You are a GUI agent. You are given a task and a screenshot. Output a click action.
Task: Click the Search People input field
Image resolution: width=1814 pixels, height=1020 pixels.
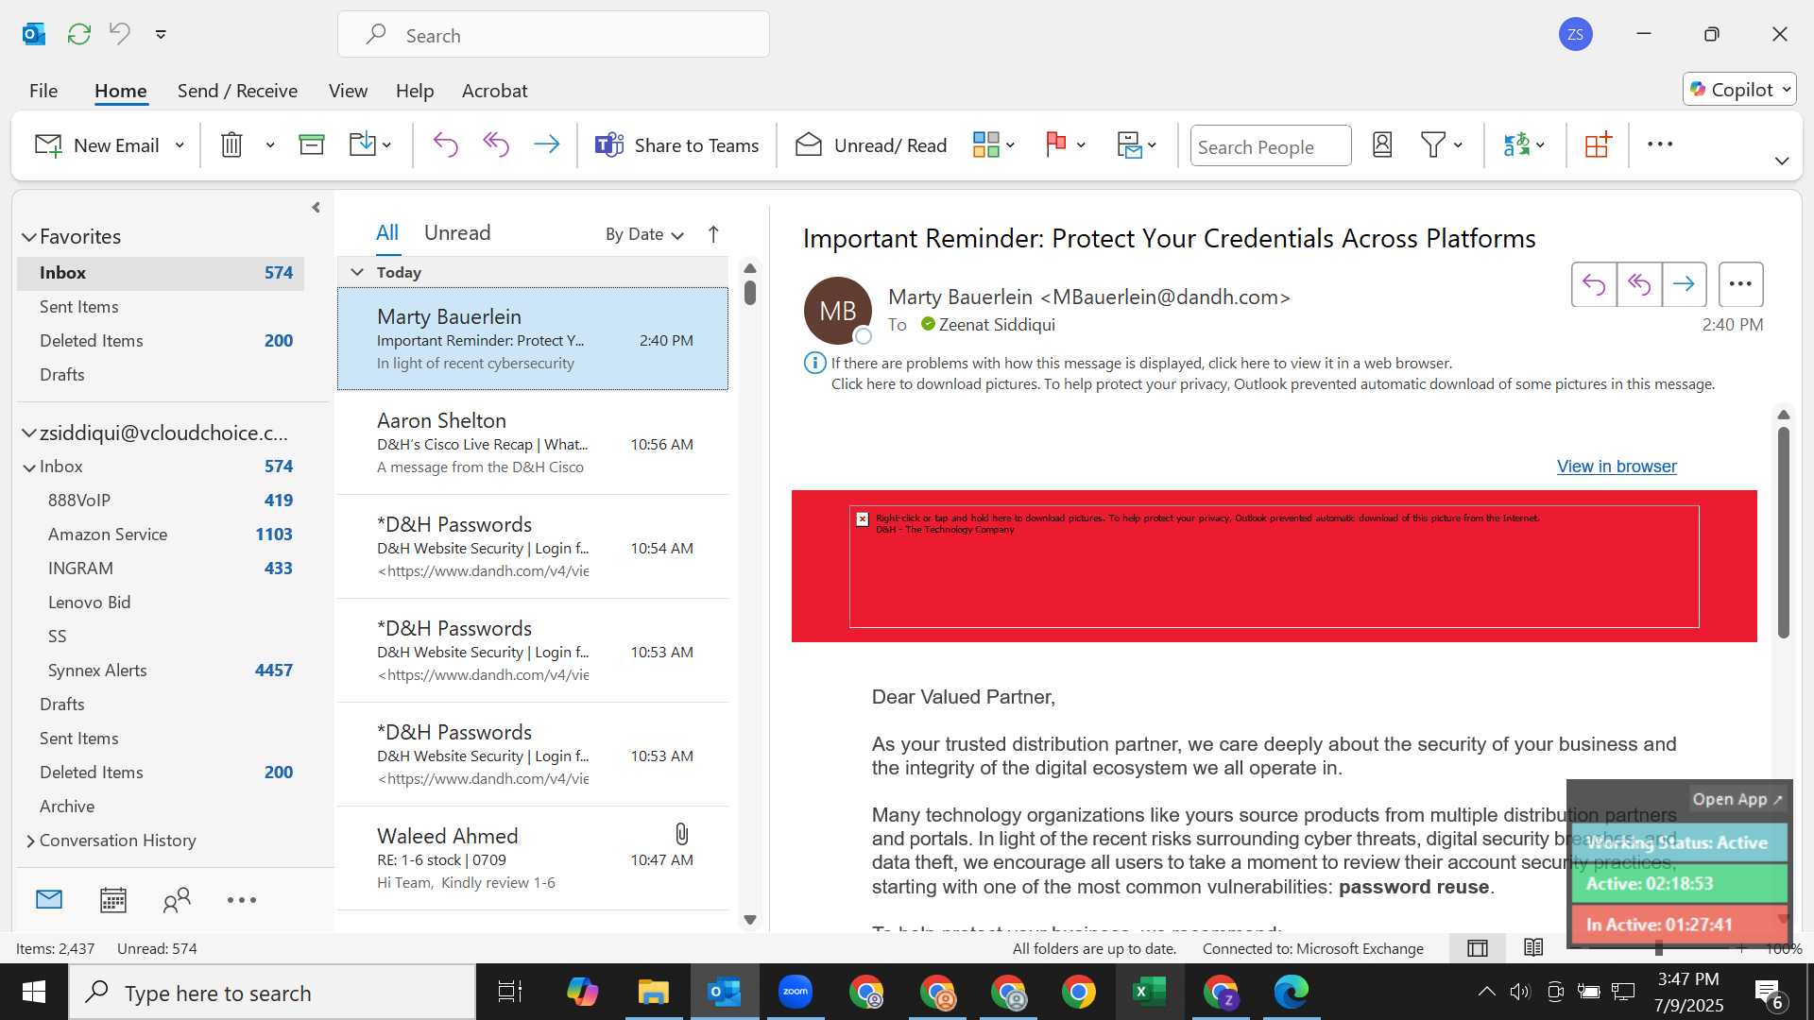[x=1271, y=146]
